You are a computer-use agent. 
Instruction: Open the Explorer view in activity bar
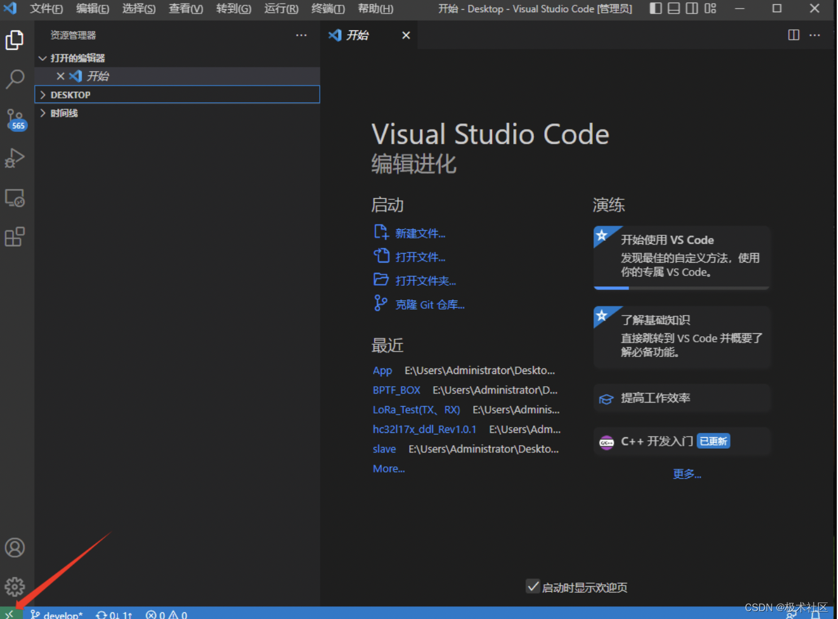(15, 40)
